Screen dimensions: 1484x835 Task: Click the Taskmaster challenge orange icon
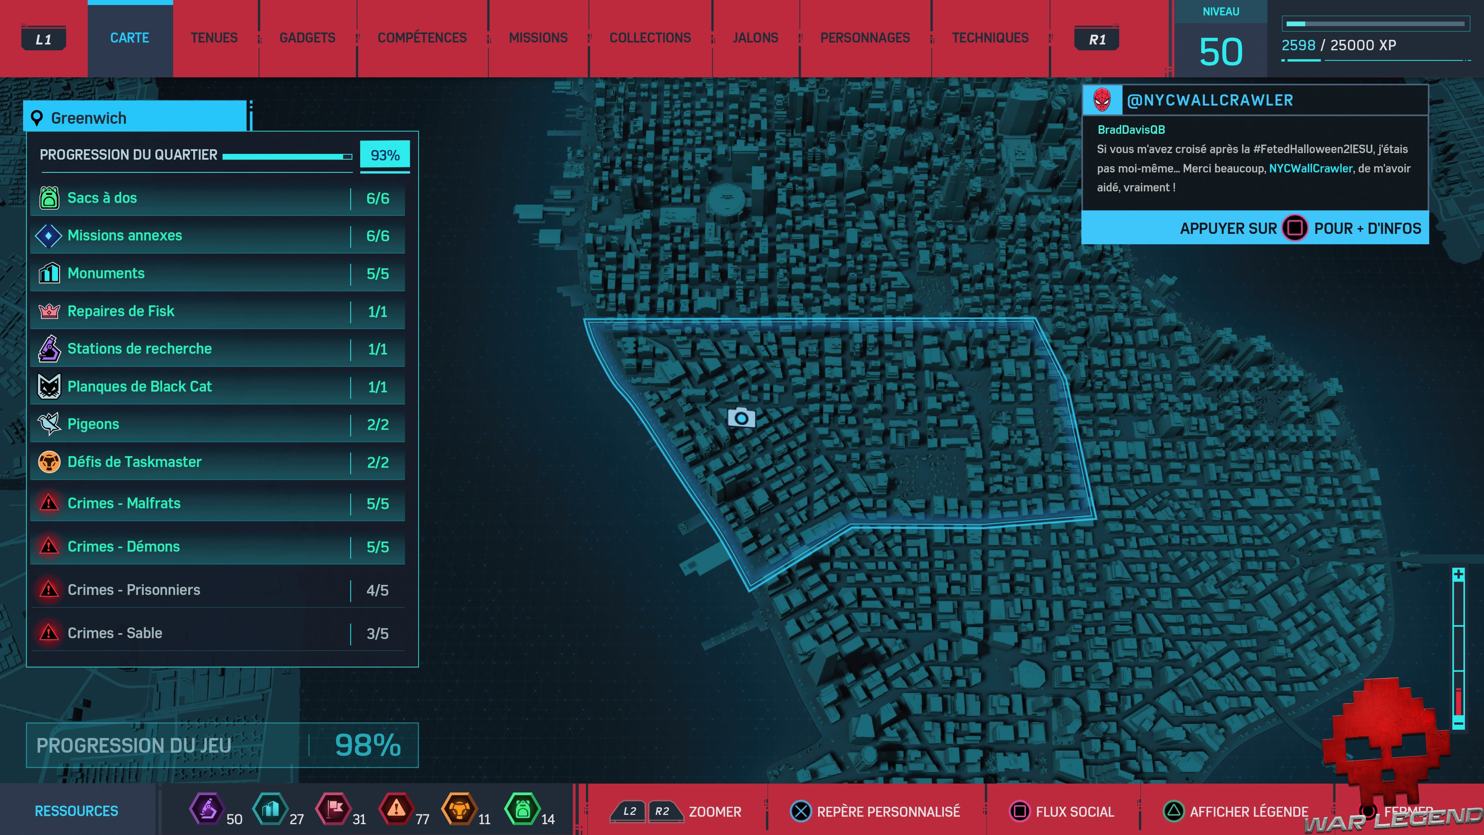pos(49,462)
